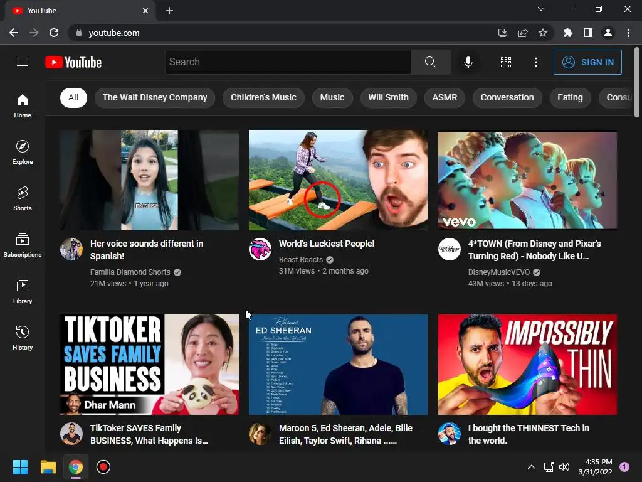This screenshot has height=482, width=642.
Task: Open Maroon 5, Ed Sheeran playlist title
Action: pos(345,434)
